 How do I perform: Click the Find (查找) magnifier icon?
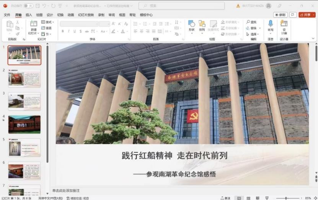click(x=248, y=22)
